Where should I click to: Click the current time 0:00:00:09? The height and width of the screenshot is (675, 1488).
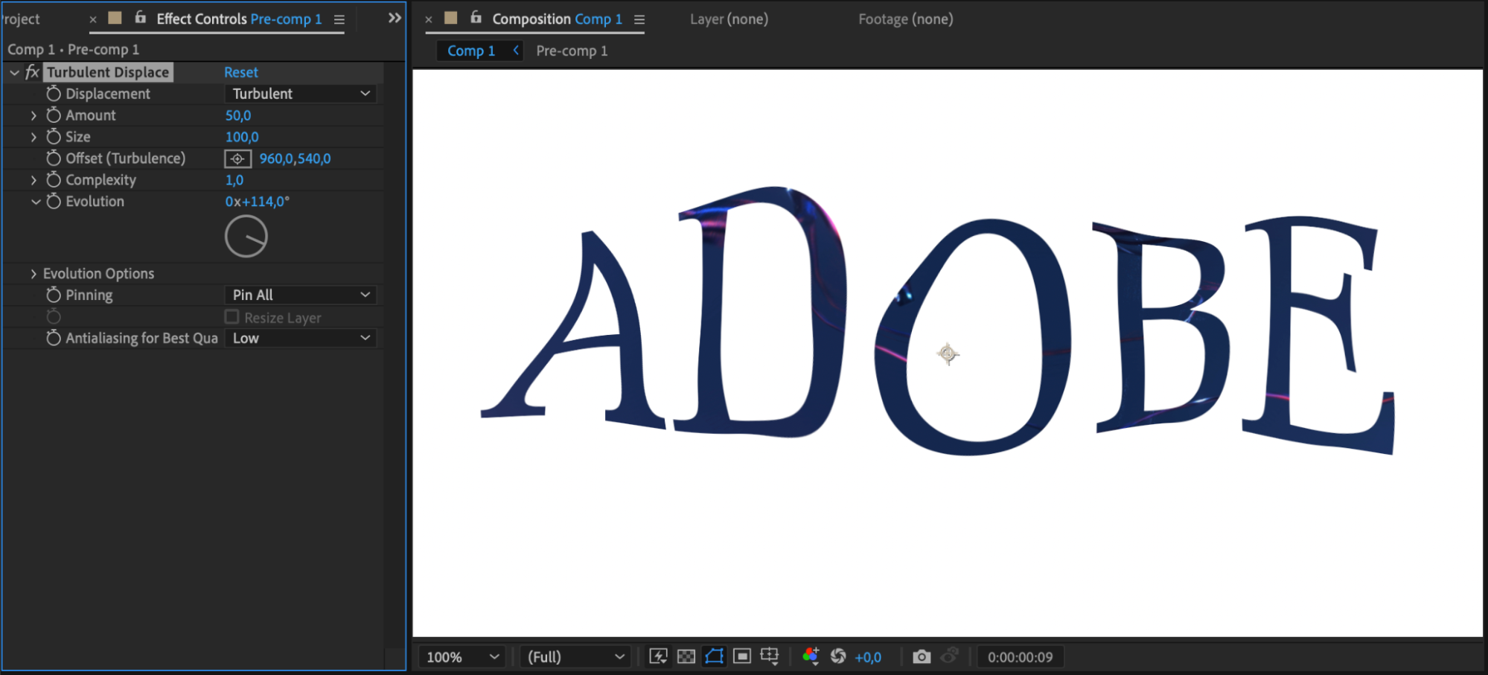(x=1021, y=657)
